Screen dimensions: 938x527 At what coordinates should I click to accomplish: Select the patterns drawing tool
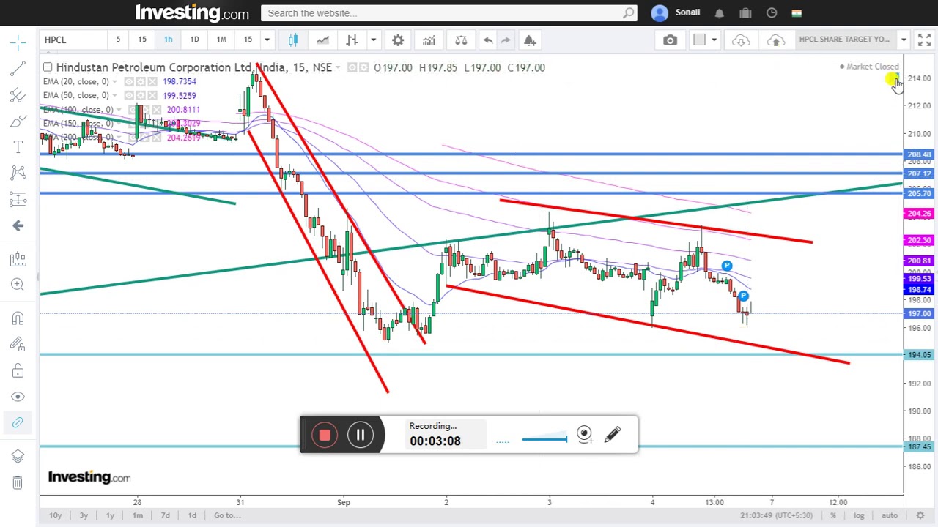[18, 173]
